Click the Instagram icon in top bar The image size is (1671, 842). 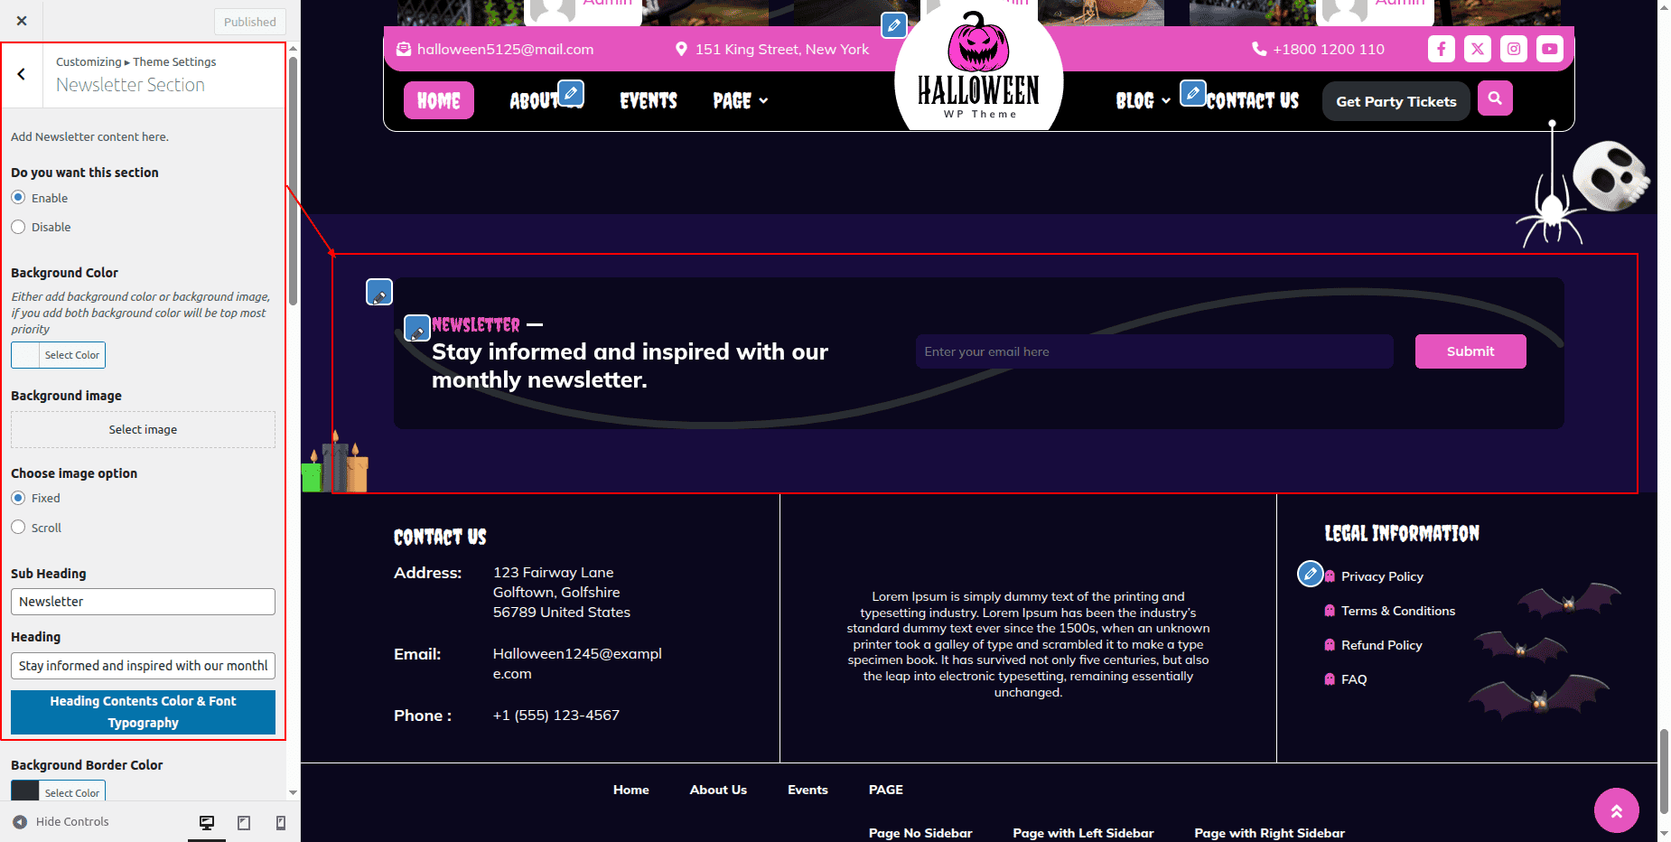tap(1513, 49)
